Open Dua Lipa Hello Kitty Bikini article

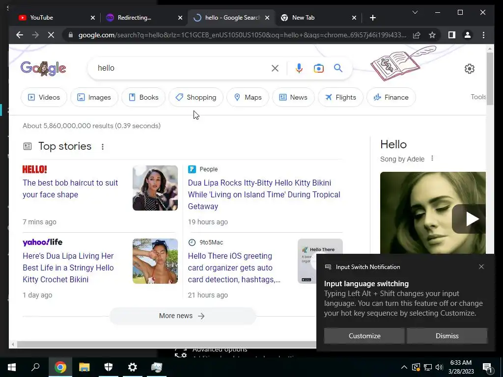click(264, 194)
